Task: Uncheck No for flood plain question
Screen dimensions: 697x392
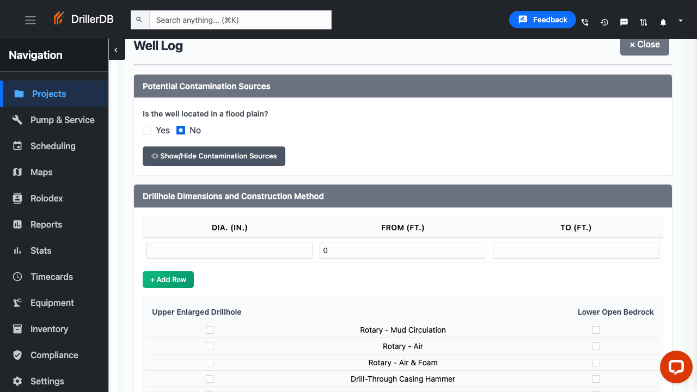Action: tap(180, 130)
